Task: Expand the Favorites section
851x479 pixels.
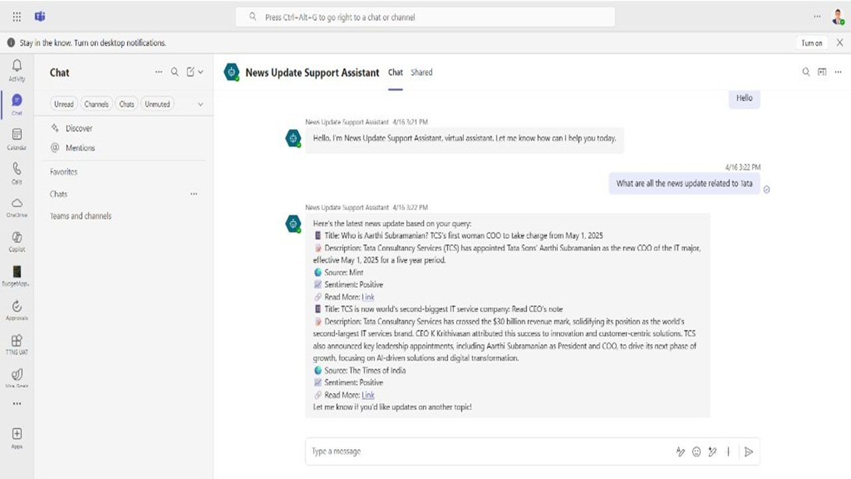Action: point(64,172)
